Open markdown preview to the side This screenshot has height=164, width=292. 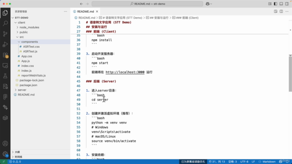[276, 11]
